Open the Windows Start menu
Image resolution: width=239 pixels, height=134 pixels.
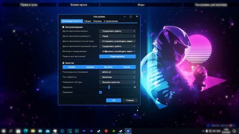point(3,131)
